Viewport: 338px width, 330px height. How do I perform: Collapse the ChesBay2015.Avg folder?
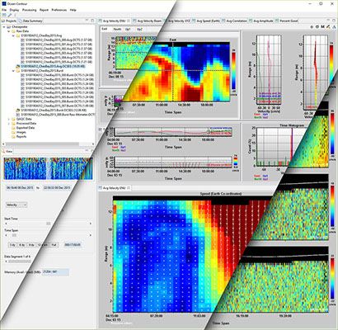pos(13,35)
